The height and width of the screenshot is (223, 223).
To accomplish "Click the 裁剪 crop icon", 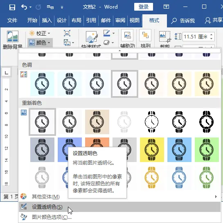I will click(165, 37).
